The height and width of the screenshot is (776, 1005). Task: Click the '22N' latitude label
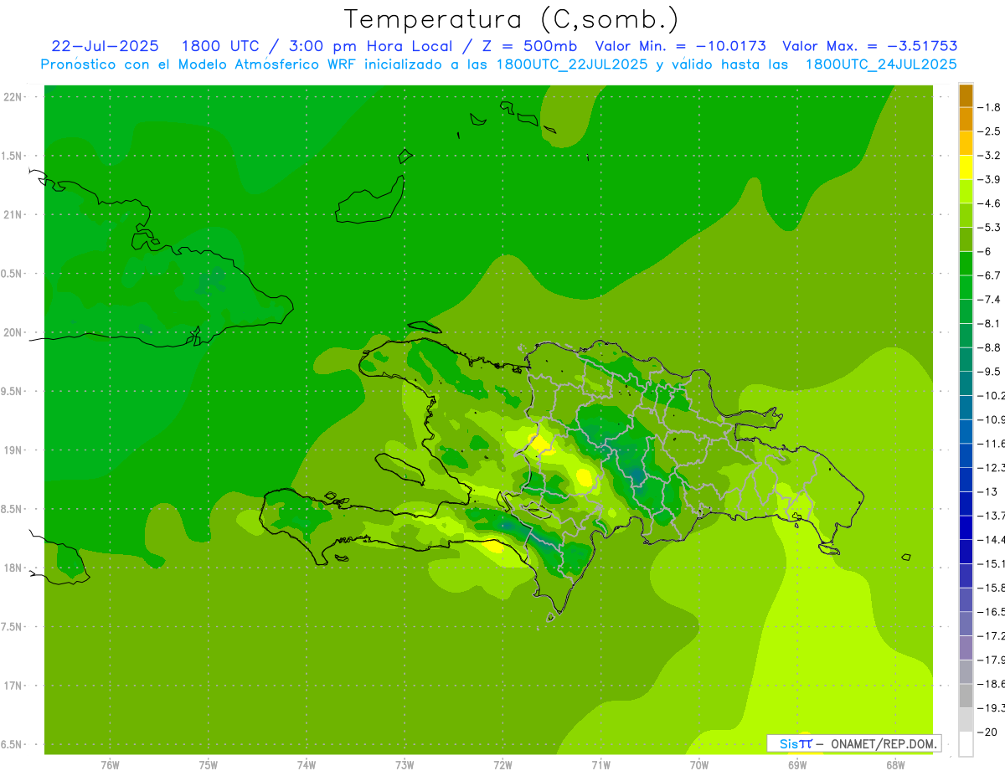coord(13,97)
